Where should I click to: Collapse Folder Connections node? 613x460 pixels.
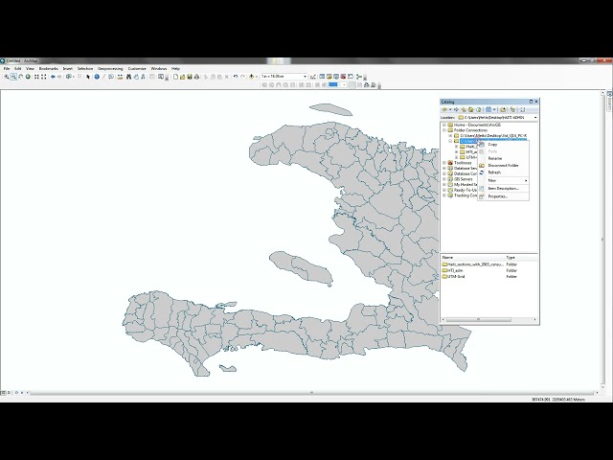(444, 130)
